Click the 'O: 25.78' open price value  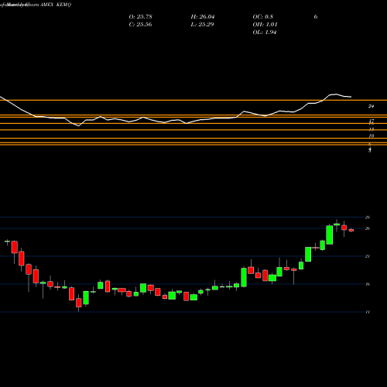(x=140, y=17)
